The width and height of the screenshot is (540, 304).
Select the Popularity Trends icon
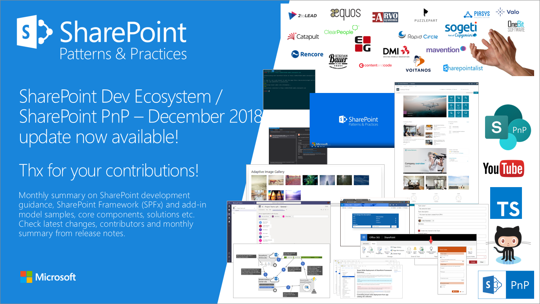pos(421,249)
